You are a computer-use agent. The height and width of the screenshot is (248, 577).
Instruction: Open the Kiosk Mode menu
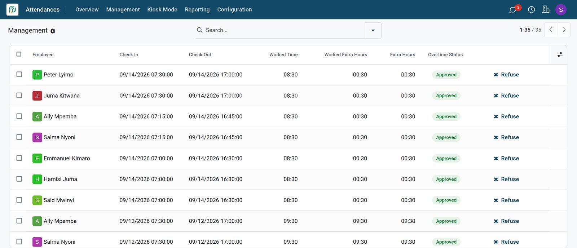coord(162,10)
